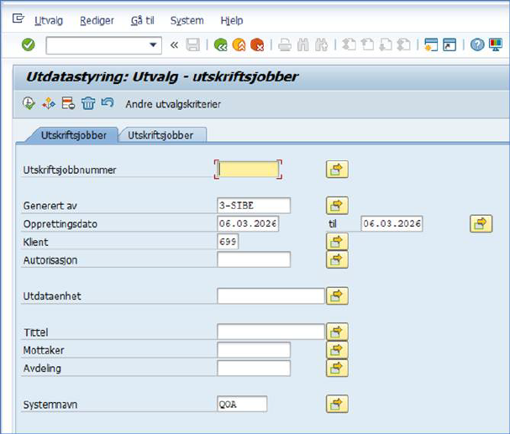510x434 pixels.
Task: Click the Utskriftsjobbnummer input field
Action: [248, 170]
